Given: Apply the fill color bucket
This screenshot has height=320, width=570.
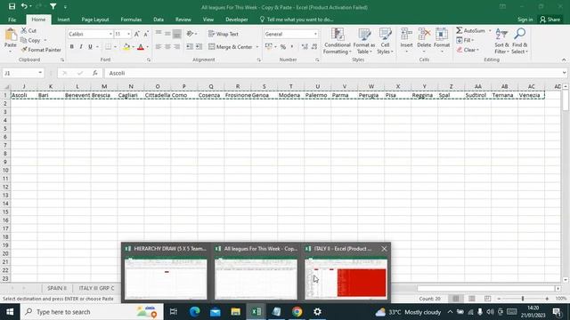Looking at the screenshot, I should (126, 47).
